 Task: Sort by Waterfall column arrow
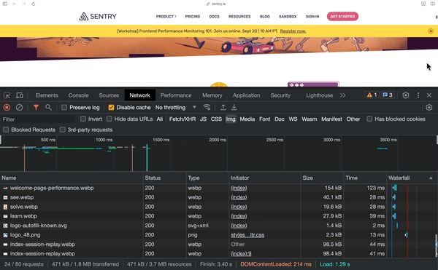431,178
